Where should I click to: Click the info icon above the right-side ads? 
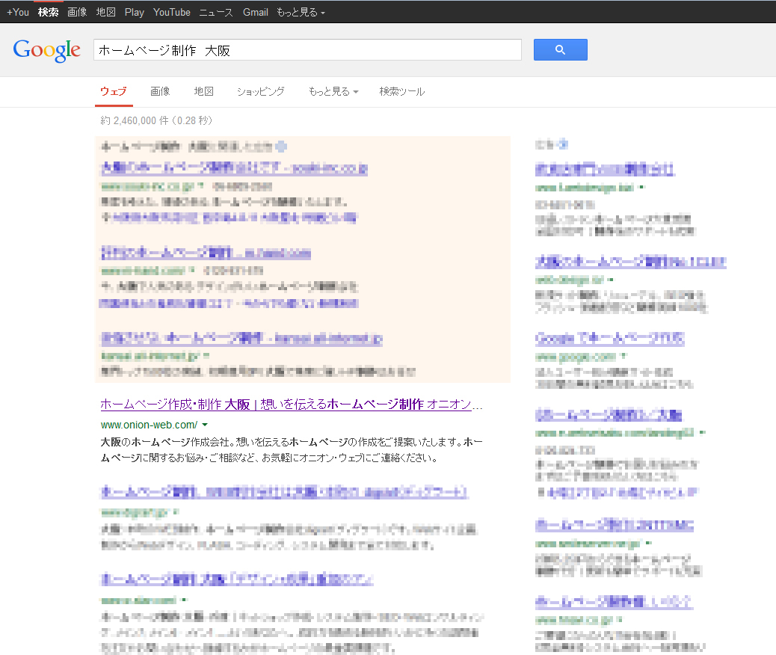[563, 144]
